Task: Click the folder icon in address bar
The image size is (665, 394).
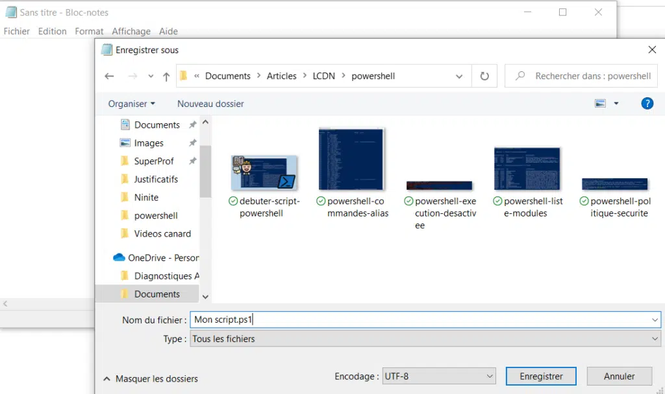Action: (183, 76)
